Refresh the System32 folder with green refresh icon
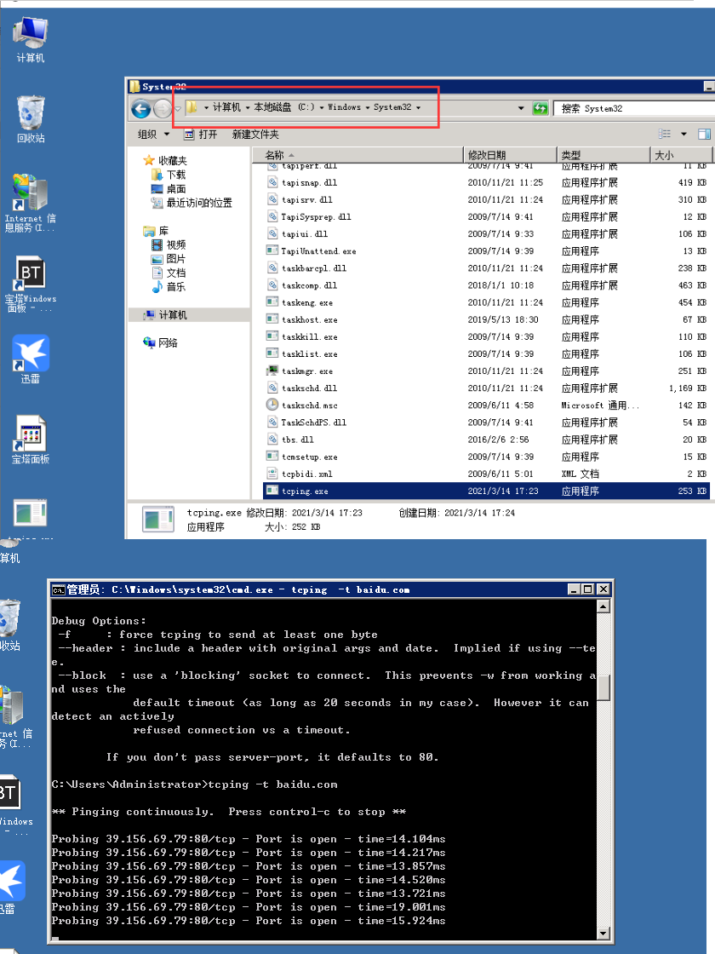This screenshot has width=715, height=954. coord(540,109)
